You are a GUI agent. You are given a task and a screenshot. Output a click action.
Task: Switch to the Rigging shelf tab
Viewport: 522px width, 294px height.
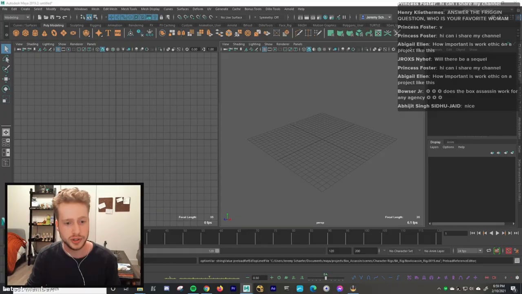pyautogui.click(x=95, y=25)
